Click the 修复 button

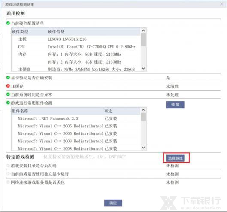(x=176, y=105)
